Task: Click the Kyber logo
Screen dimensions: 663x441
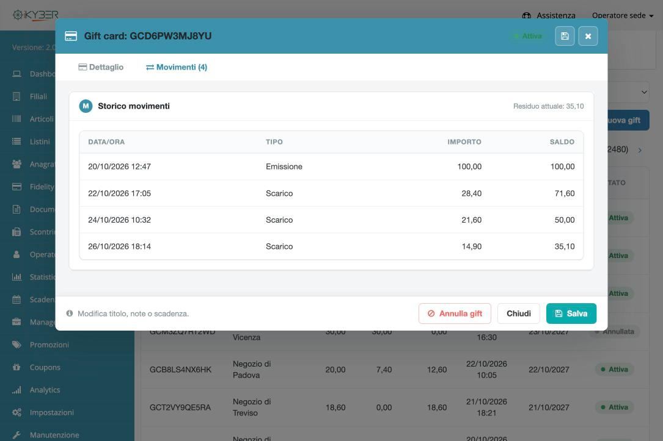Action: [x=35, y=15]
